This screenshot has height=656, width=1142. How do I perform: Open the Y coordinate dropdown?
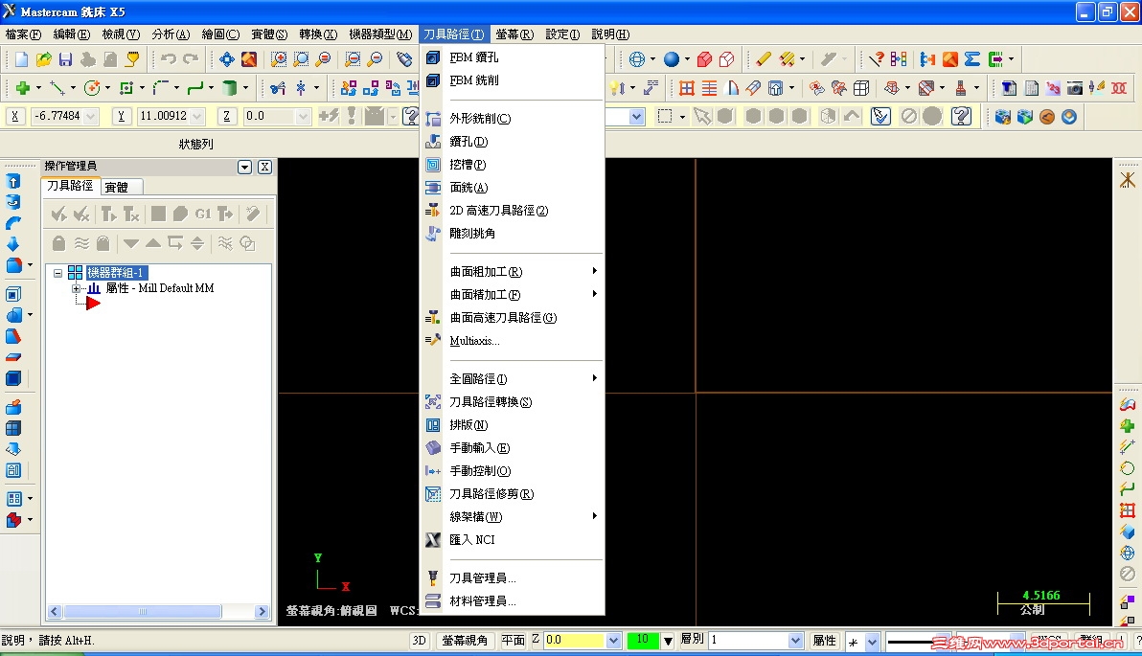tap(196, 117)
